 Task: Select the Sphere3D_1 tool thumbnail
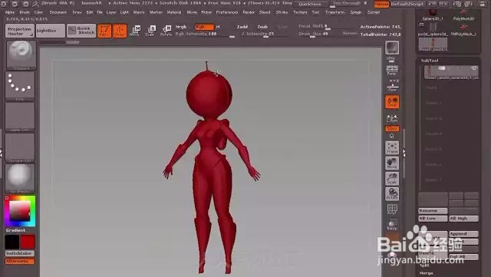click(x=433, y=15)
